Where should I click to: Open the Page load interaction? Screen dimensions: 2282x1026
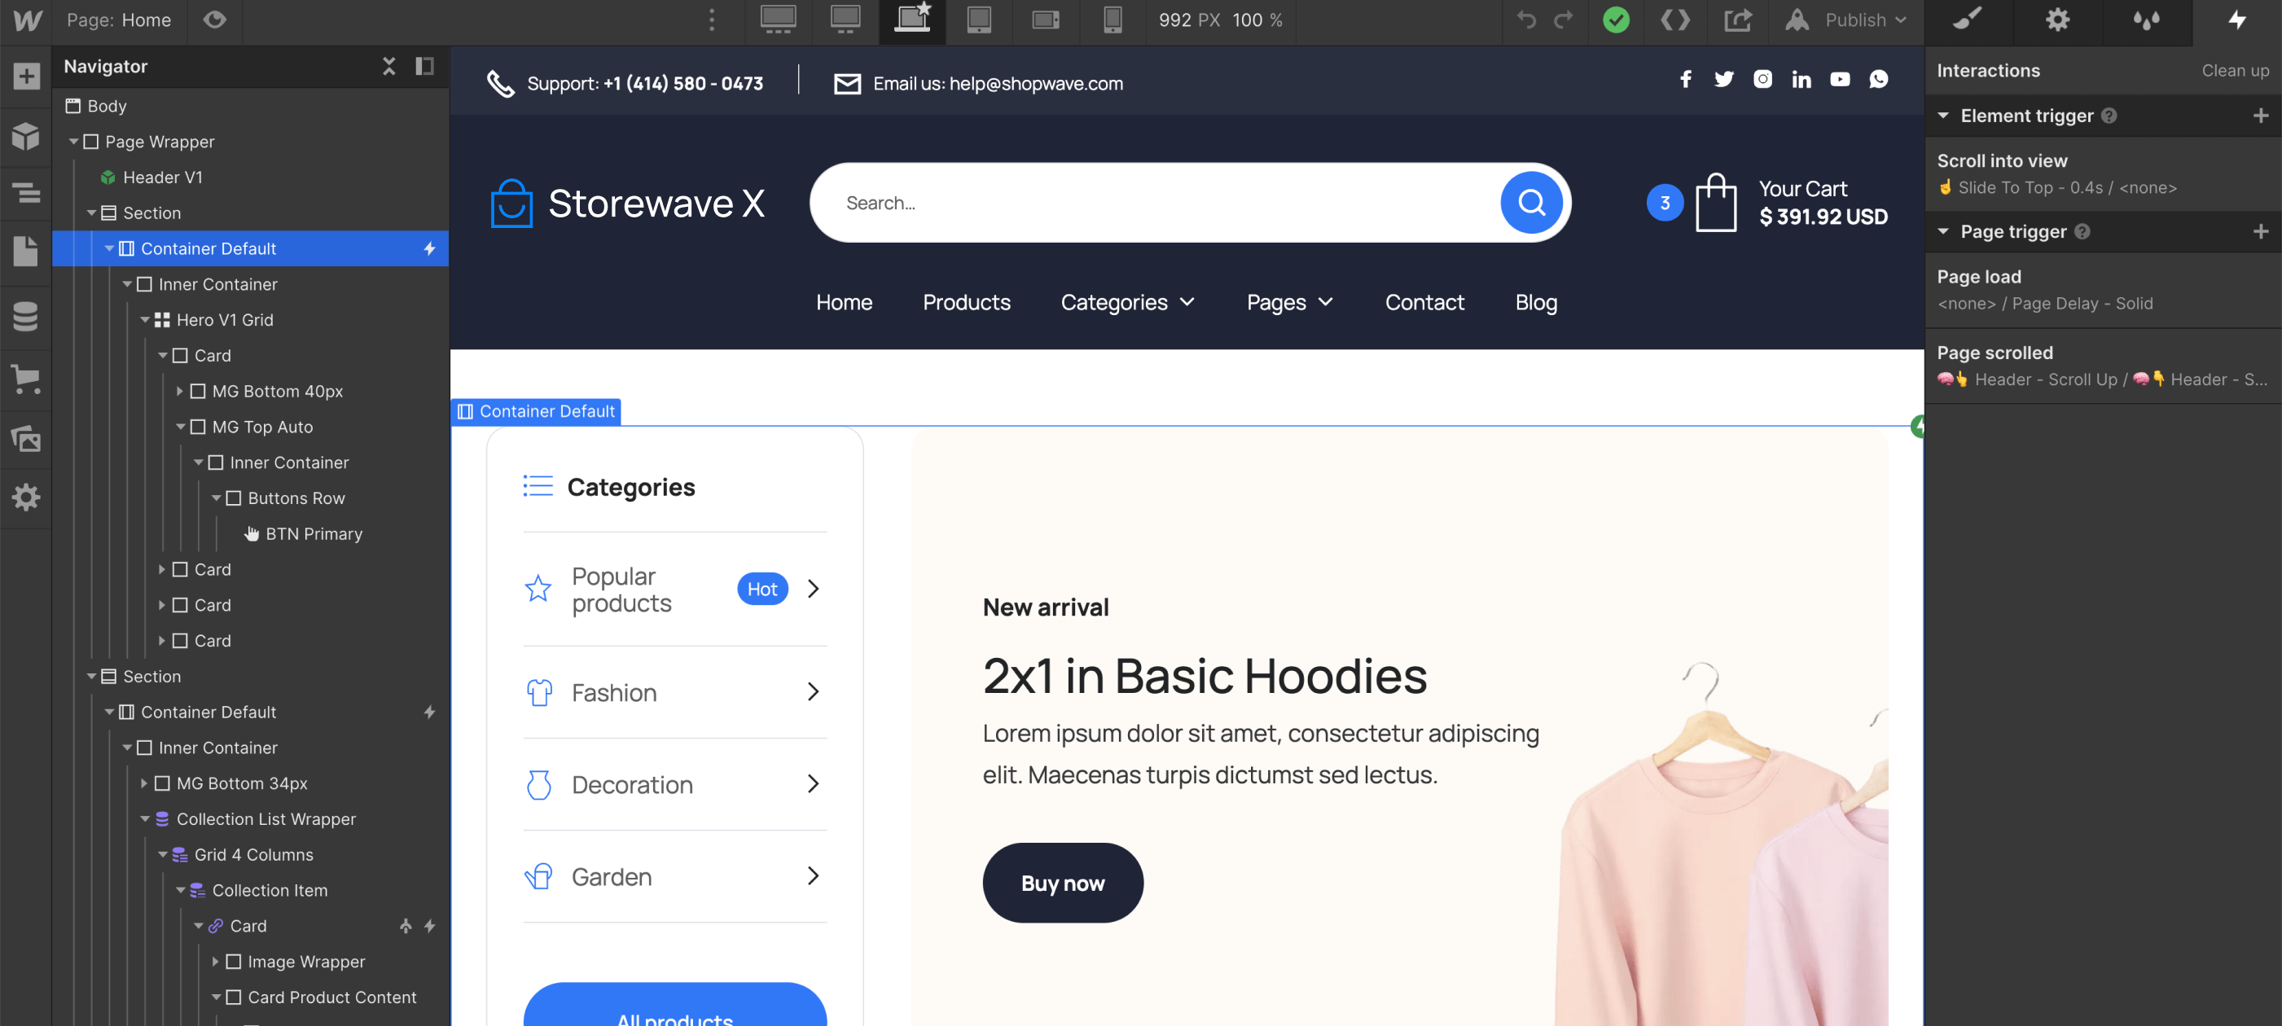coord(2102,290)
